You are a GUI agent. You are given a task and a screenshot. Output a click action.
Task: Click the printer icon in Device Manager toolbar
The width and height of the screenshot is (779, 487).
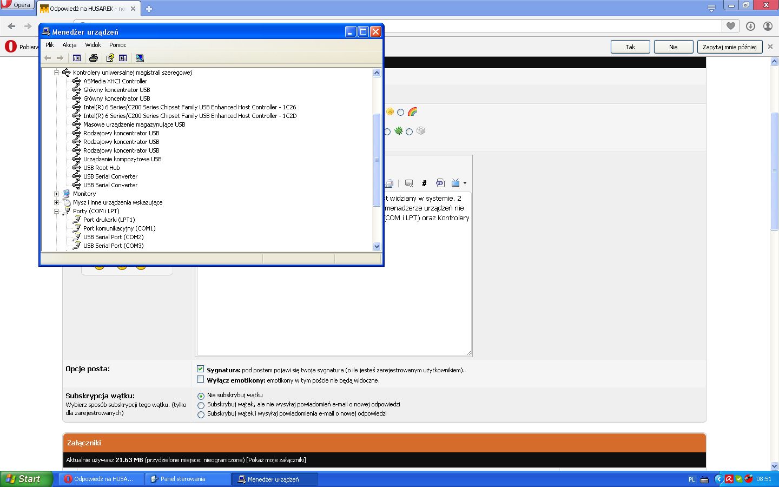pyautogui.click(x=93, y=58)
